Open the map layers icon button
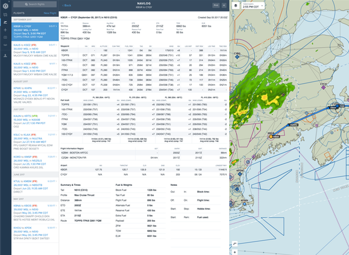The width and height of the screenshot is (349, 255). tap(236, 6)
